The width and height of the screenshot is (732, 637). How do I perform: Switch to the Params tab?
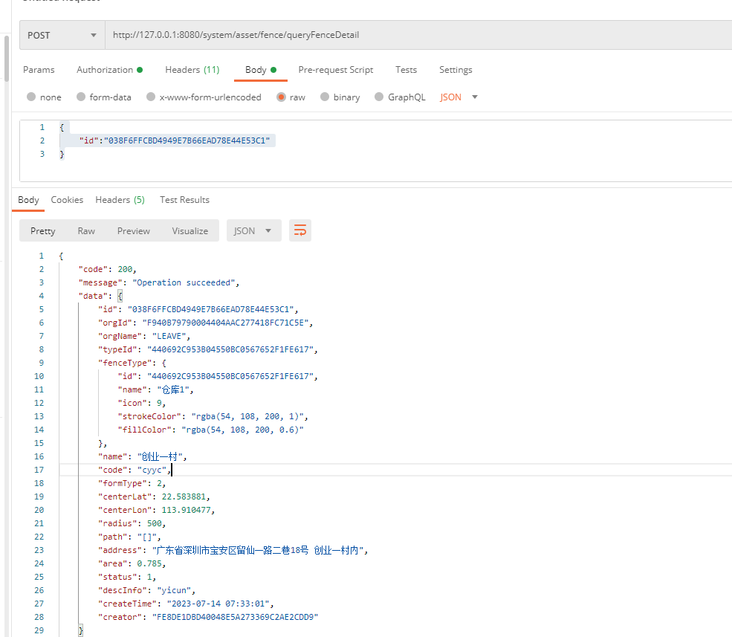pyautogui.click(x=39, y=70)
